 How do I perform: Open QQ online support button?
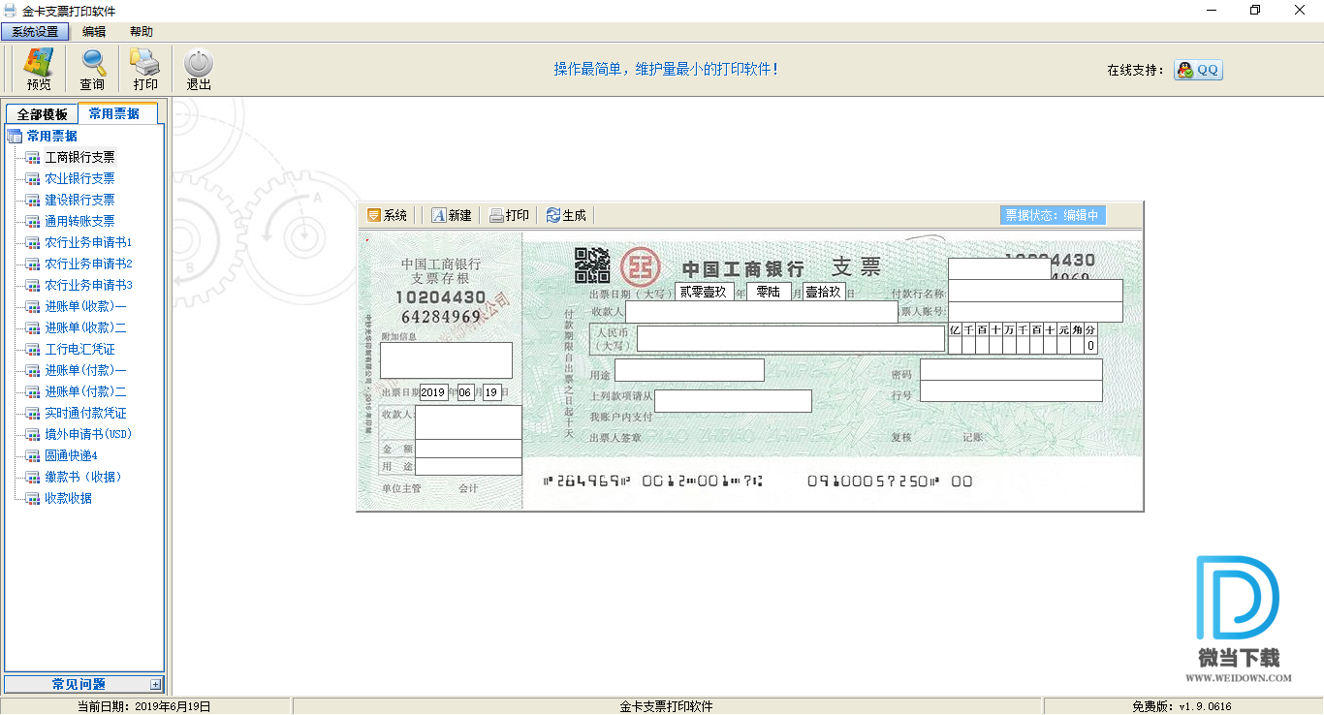[1198, 70]
